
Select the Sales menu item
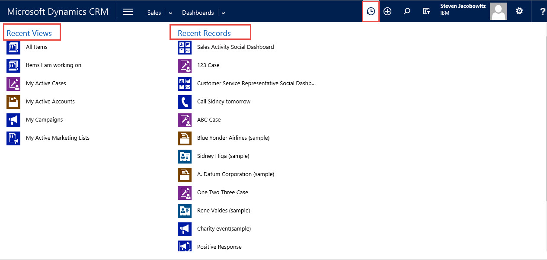click(154, 13)
